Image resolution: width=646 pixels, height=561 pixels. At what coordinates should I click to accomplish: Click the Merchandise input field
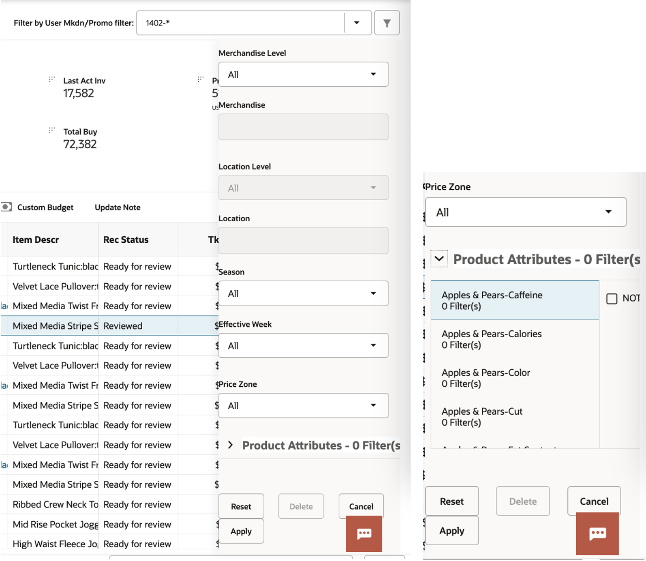[x=303, y=127]
